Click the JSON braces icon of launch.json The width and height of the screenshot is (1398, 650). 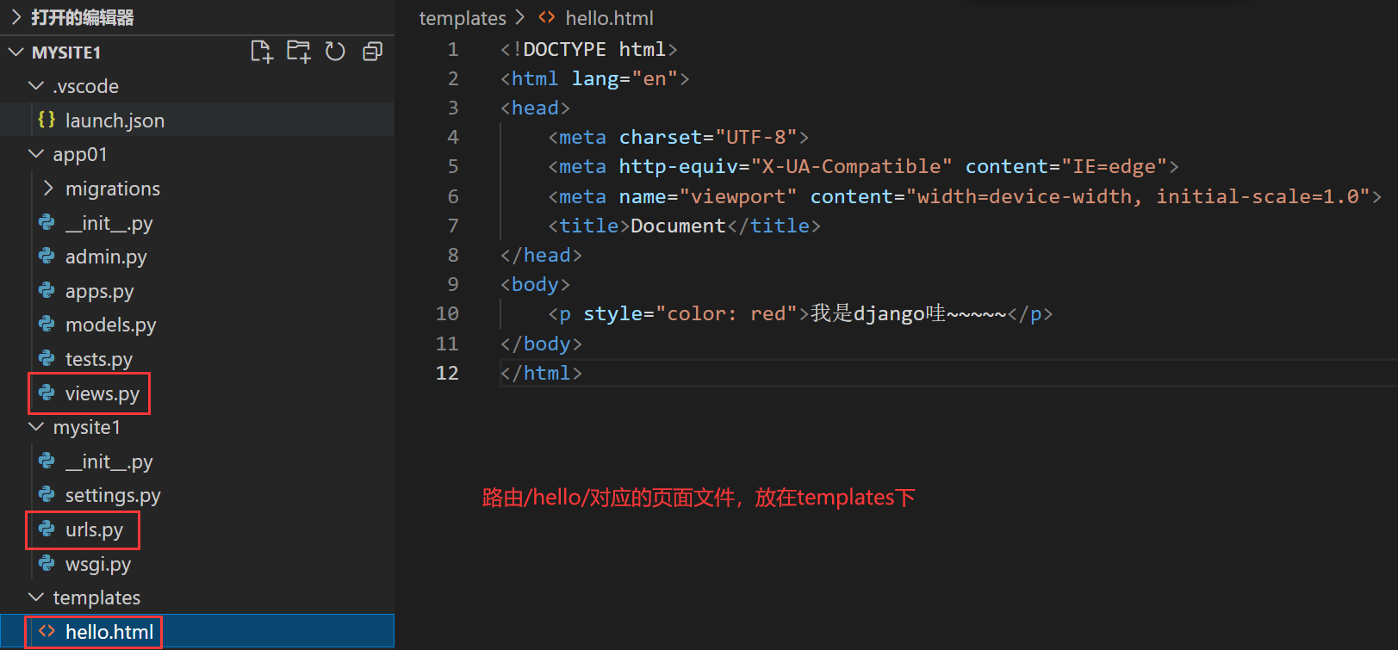click(x=47, y=120)
